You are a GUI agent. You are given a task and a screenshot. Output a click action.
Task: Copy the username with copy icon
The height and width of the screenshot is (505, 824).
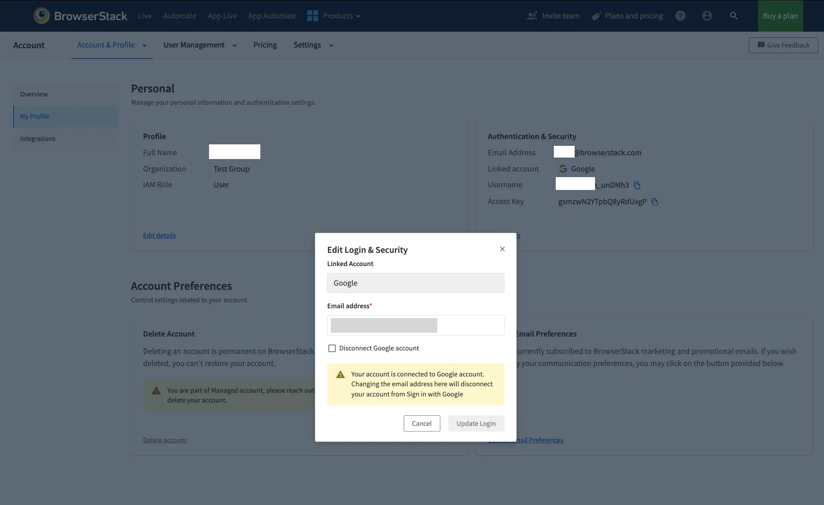point(637,185)
